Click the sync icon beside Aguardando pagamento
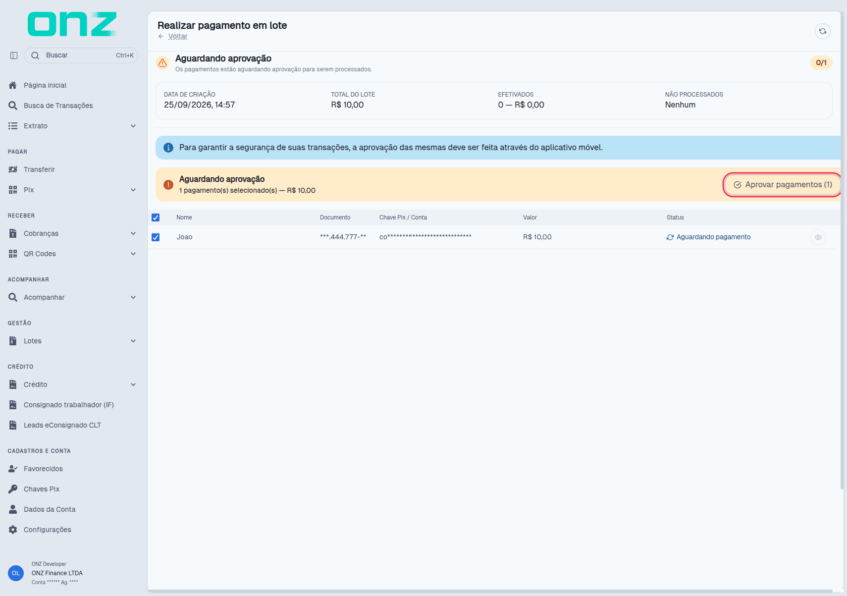 point(670,237)
